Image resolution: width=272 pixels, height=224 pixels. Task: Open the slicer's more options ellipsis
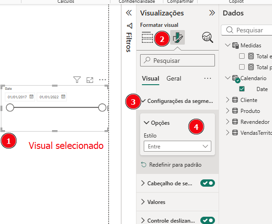103,80
